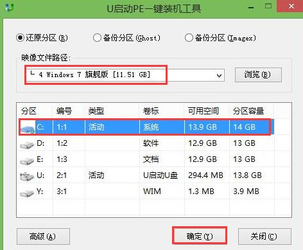303x250 pixels.
Task: Click the 确定 (Y) confirm button
Action: [x=200, y=237]
